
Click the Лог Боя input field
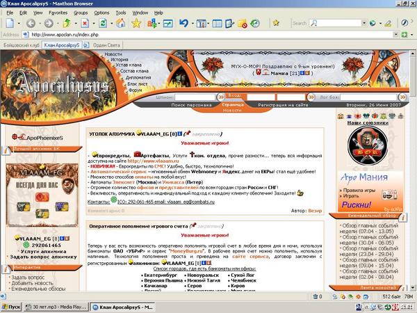pyautogui.click(x=368, y=97)
